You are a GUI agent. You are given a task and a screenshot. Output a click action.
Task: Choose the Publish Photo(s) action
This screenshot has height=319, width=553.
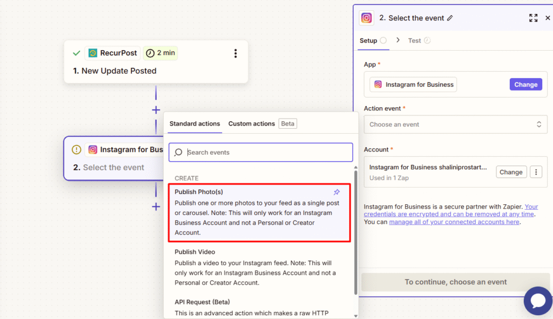tap(260, 212)
